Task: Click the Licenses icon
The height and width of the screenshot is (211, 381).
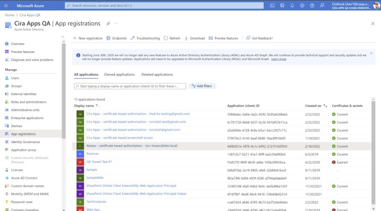Action: click(x=7, y=170)
